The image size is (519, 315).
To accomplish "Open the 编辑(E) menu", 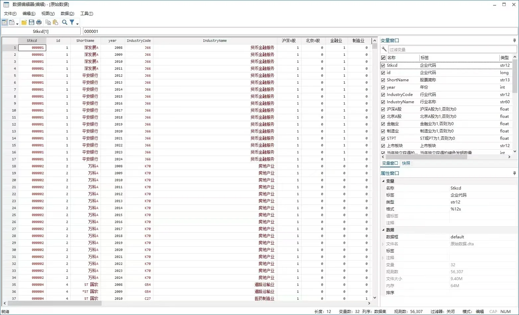I will point(29,14).
